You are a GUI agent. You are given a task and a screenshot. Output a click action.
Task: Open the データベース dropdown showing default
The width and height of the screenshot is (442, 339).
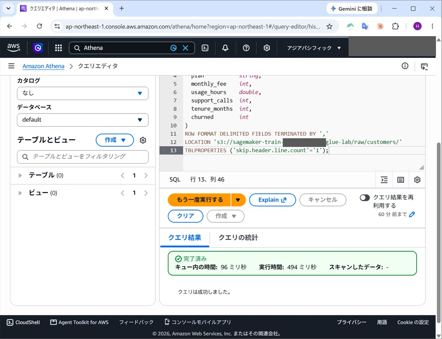coord(83,120)
